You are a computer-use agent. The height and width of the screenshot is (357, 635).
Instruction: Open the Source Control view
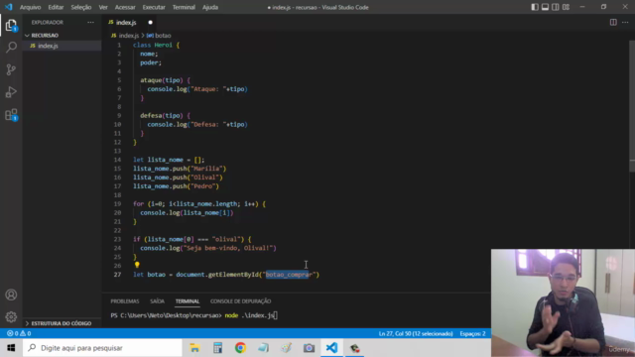point(11,69)
